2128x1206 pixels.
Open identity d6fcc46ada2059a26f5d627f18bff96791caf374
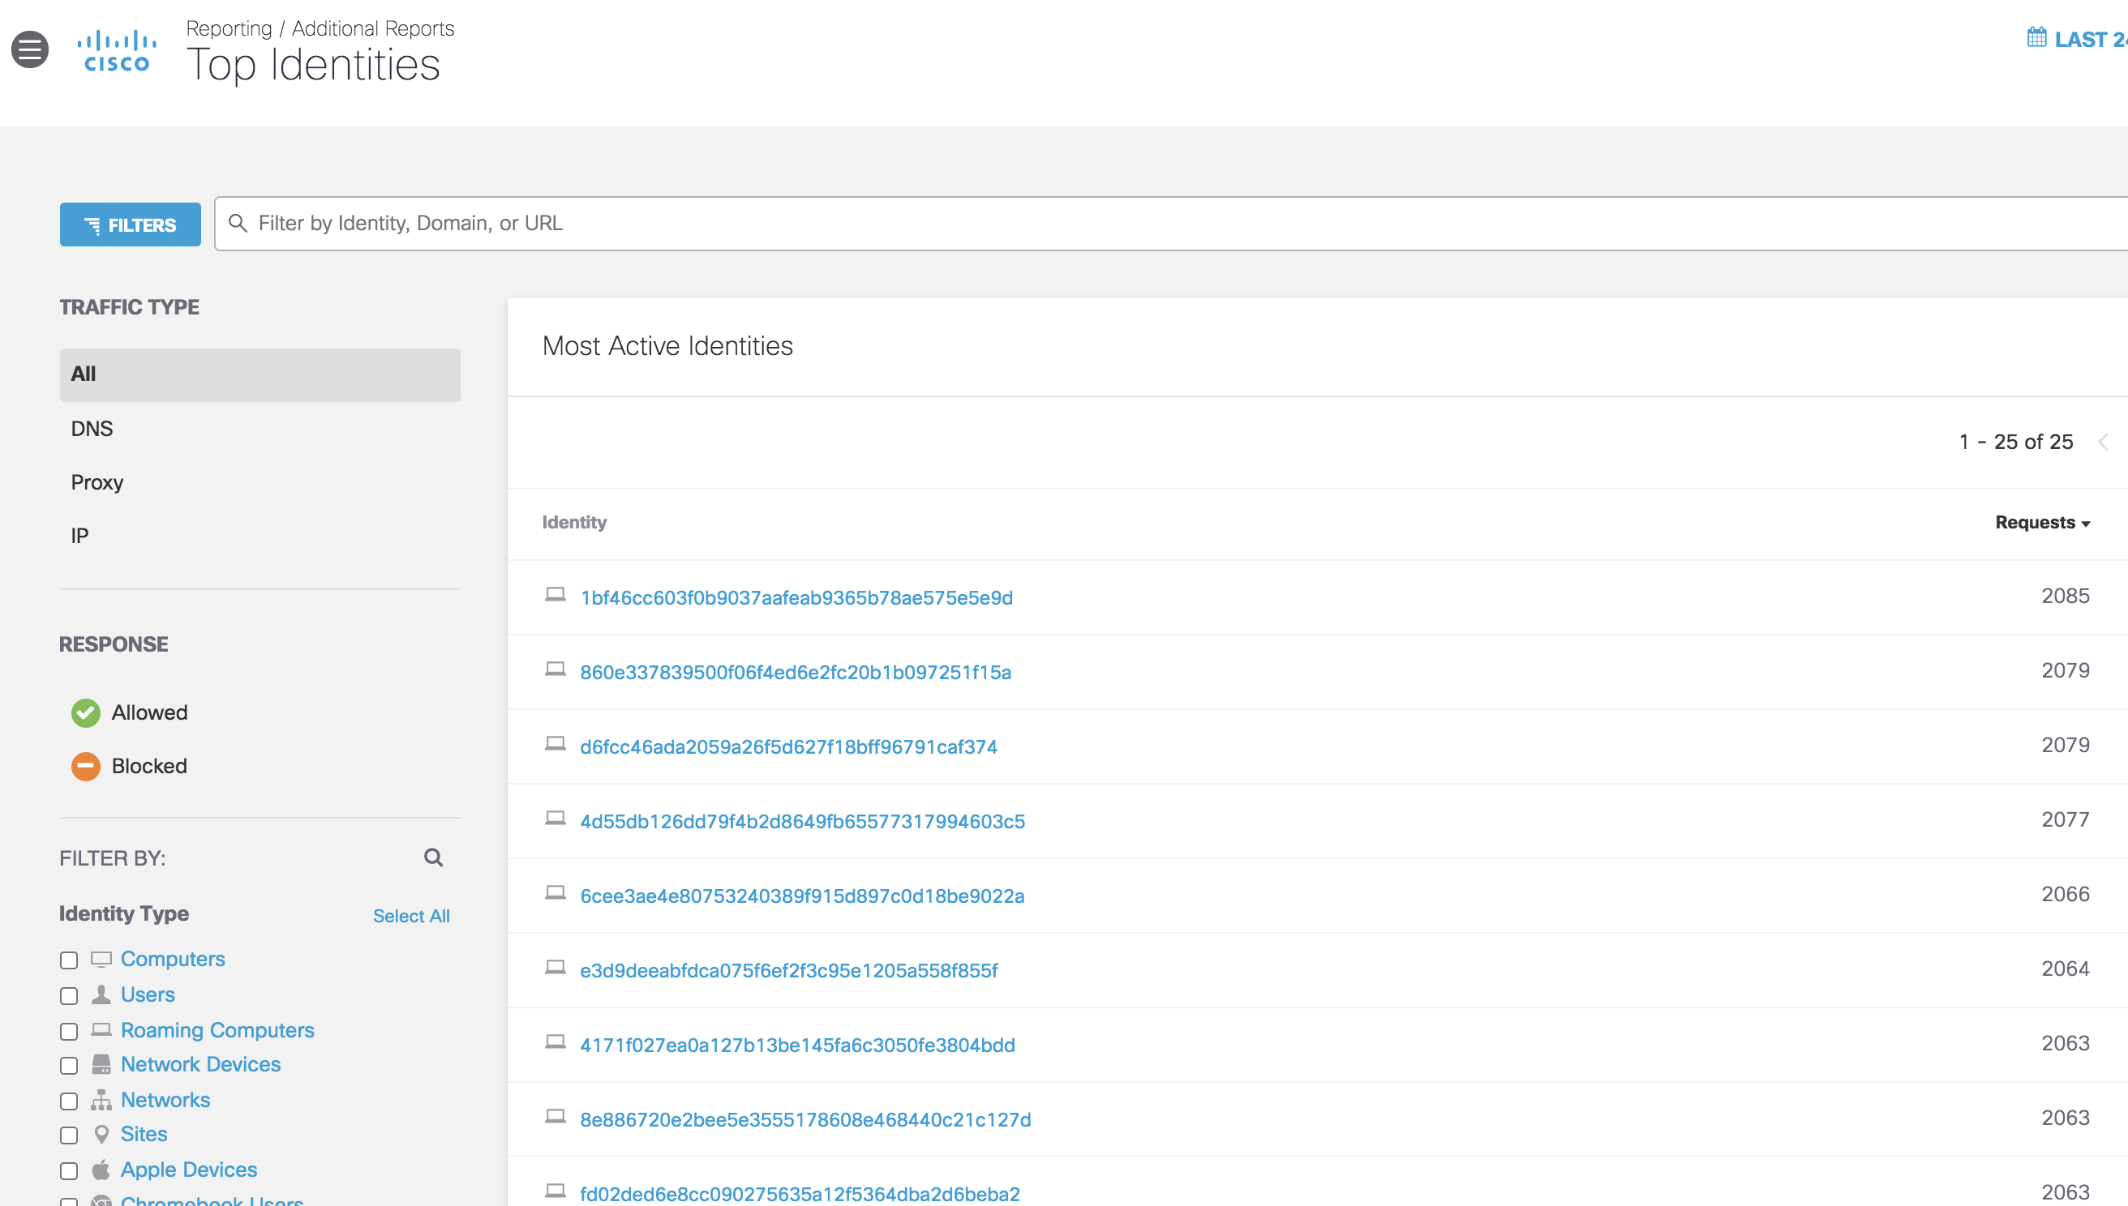(x=789, y=746)
